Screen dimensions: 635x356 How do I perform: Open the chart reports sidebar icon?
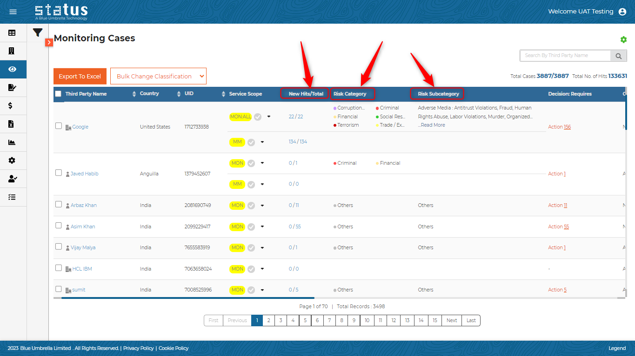(12, 142)
